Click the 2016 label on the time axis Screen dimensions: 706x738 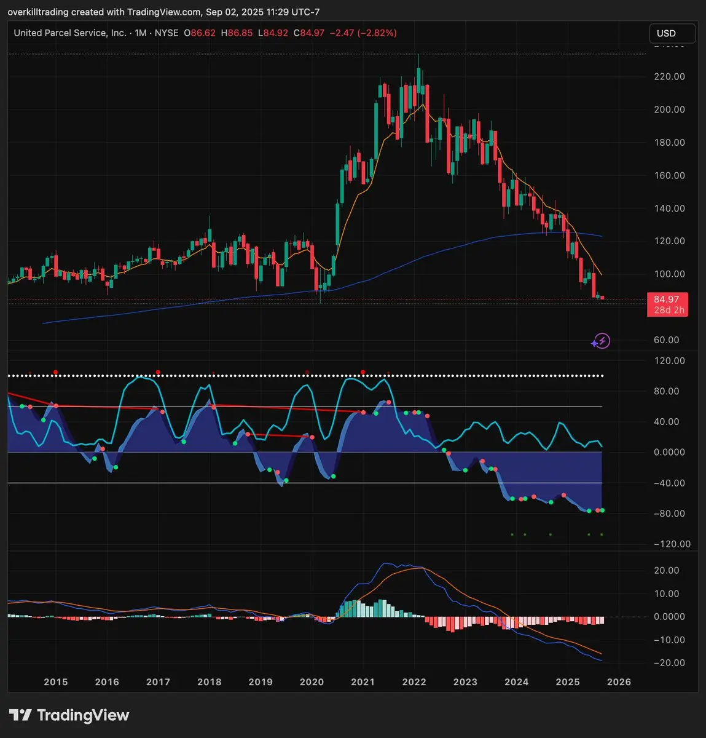107,682
